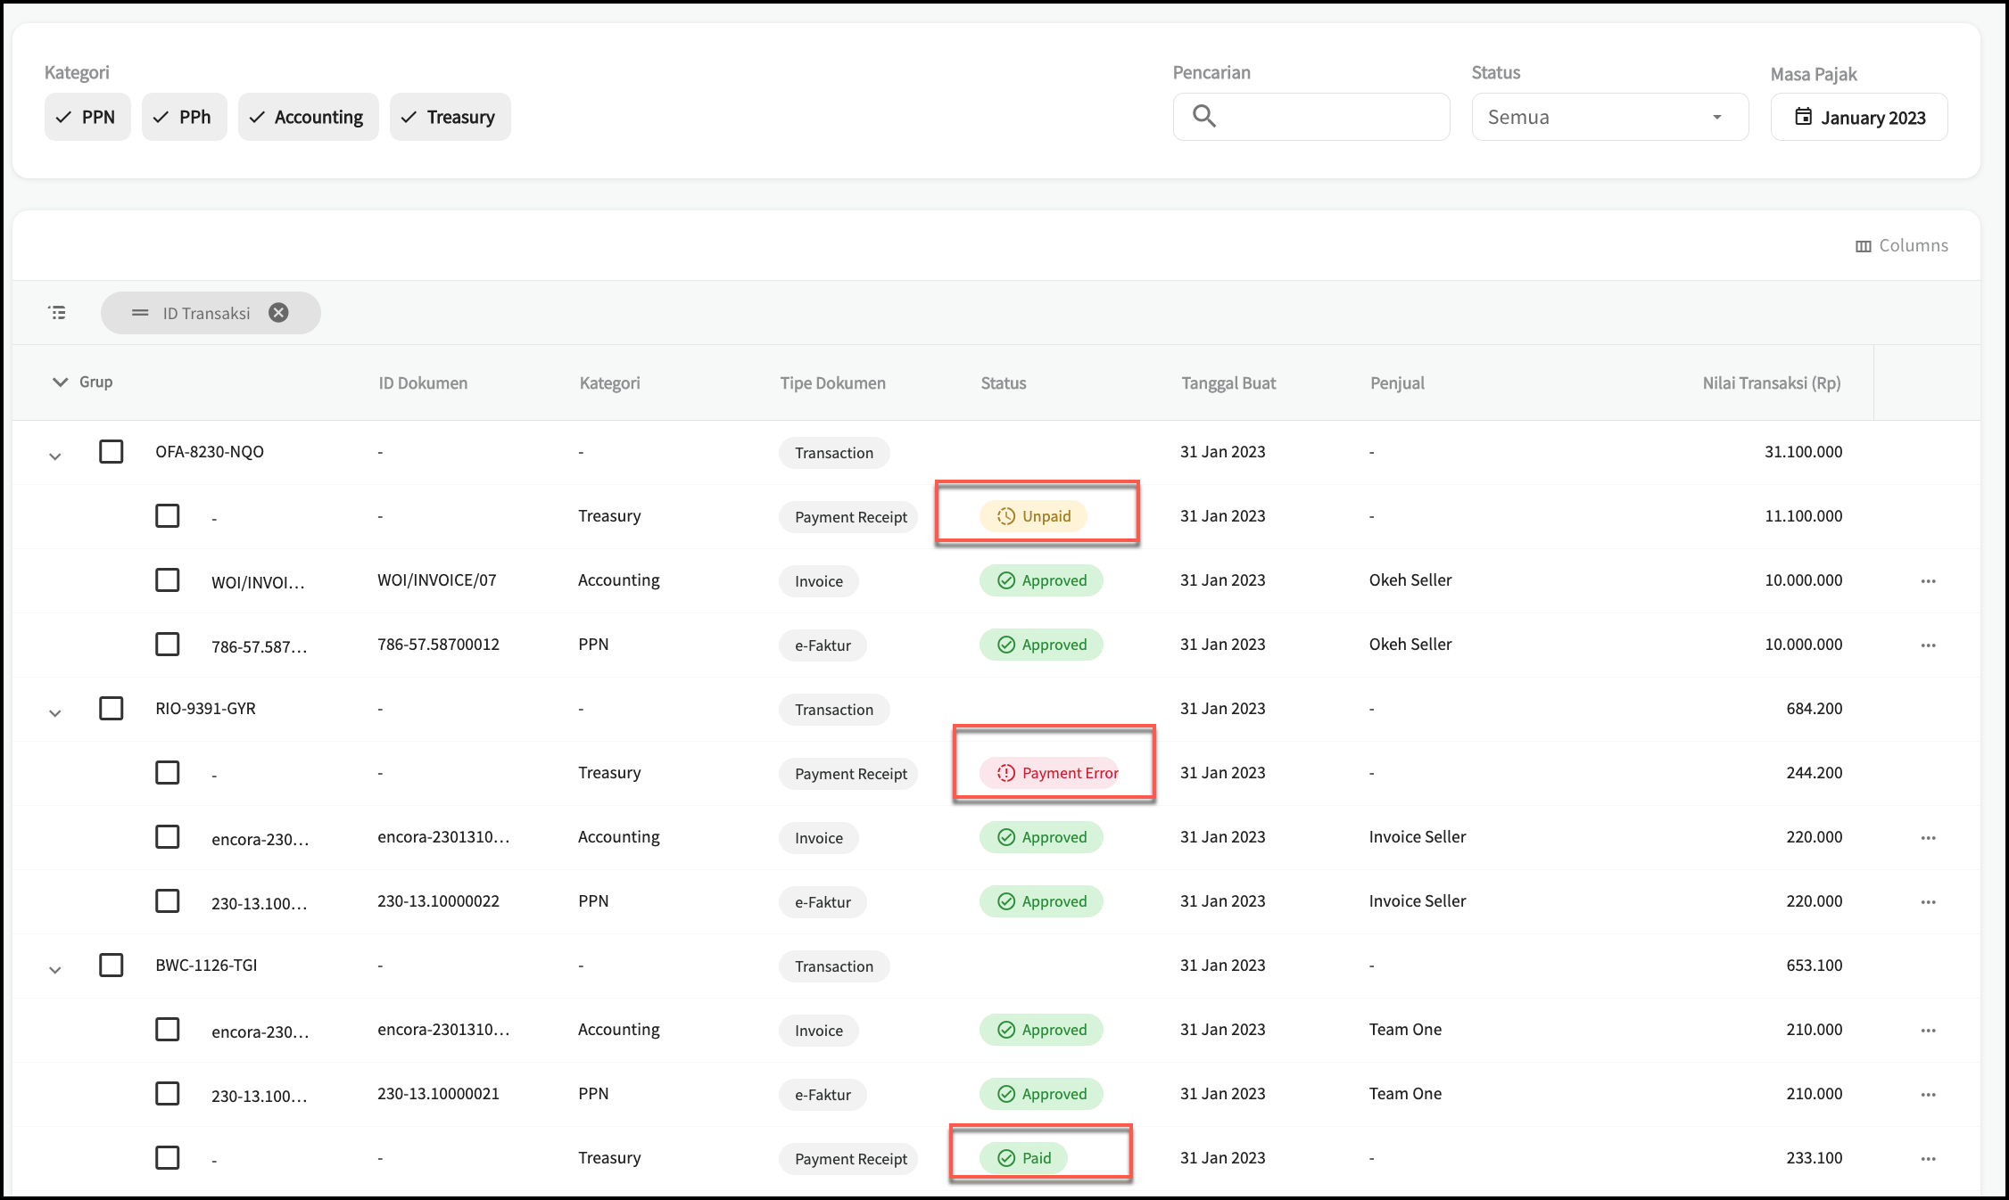Open the more options menu for 786-57.58700012
This screenshot has width=2009, height=1200.
tap(1928, 645)
